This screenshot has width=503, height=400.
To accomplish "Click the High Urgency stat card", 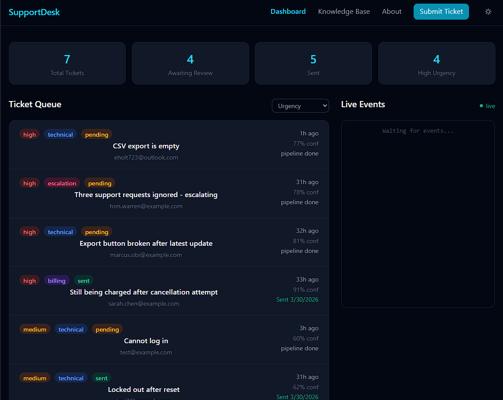I will (436, 63).
